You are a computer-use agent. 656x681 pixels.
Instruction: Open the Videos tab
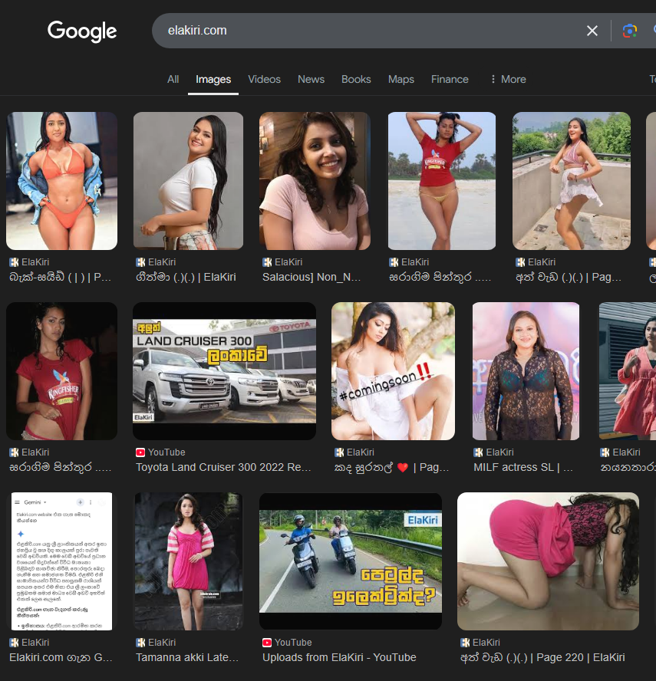pos(264,79)
